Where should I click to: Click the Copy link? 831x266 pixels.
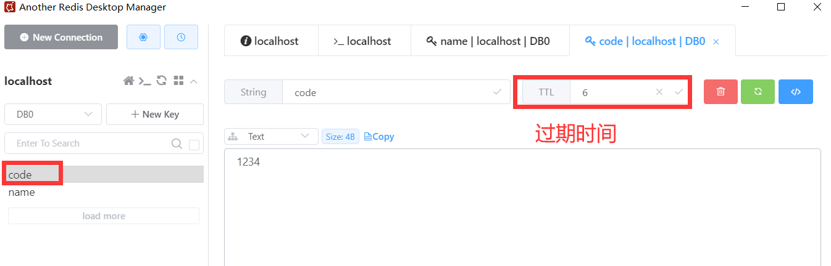click(x=380, y=137)
